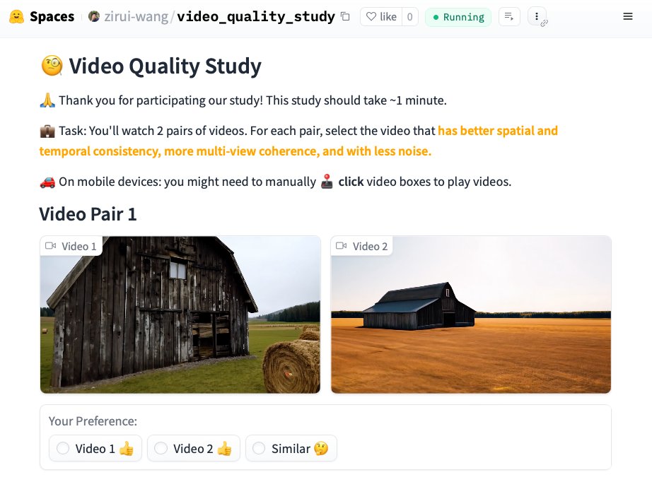Click the Video 2 camera label icon
Image resolution: width=652 pixels, height=482 pixels.
coord(342,245)
